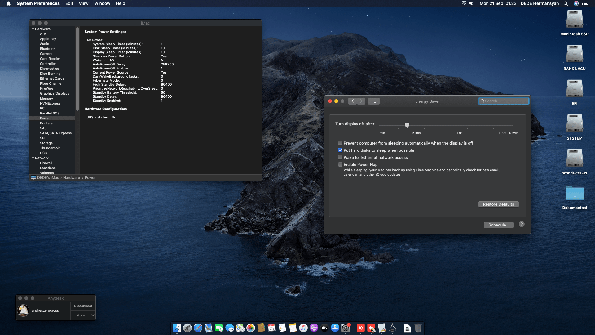The image size is (595, 335).
Task: Collapse the Hardware tree section
Action: [33, 29]
